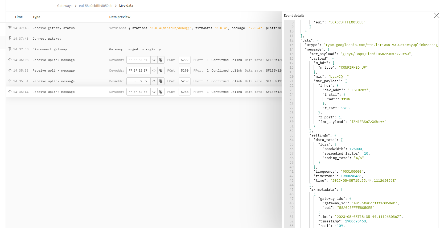Open uplink message received at 14:35:44
The width and height of the screenshot is (440, 228).
click(144, 92)
